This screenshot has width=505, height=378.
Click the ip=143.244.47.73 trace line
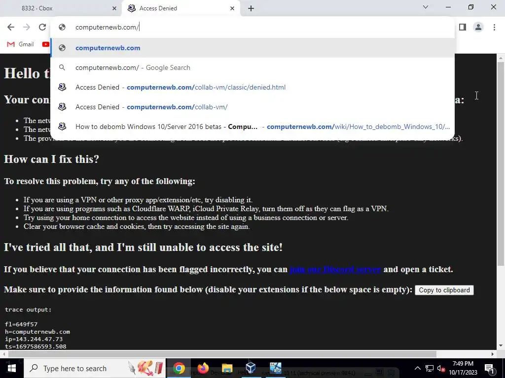click(34, 339)
